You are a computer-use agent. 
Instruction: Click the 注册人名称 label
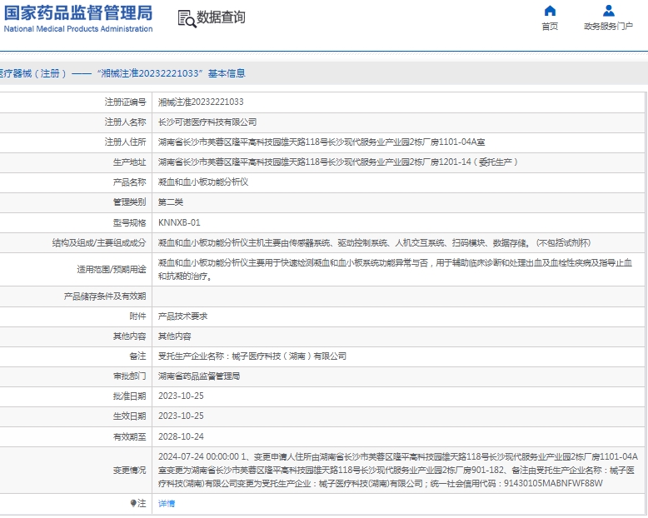(x=125, y=122)
